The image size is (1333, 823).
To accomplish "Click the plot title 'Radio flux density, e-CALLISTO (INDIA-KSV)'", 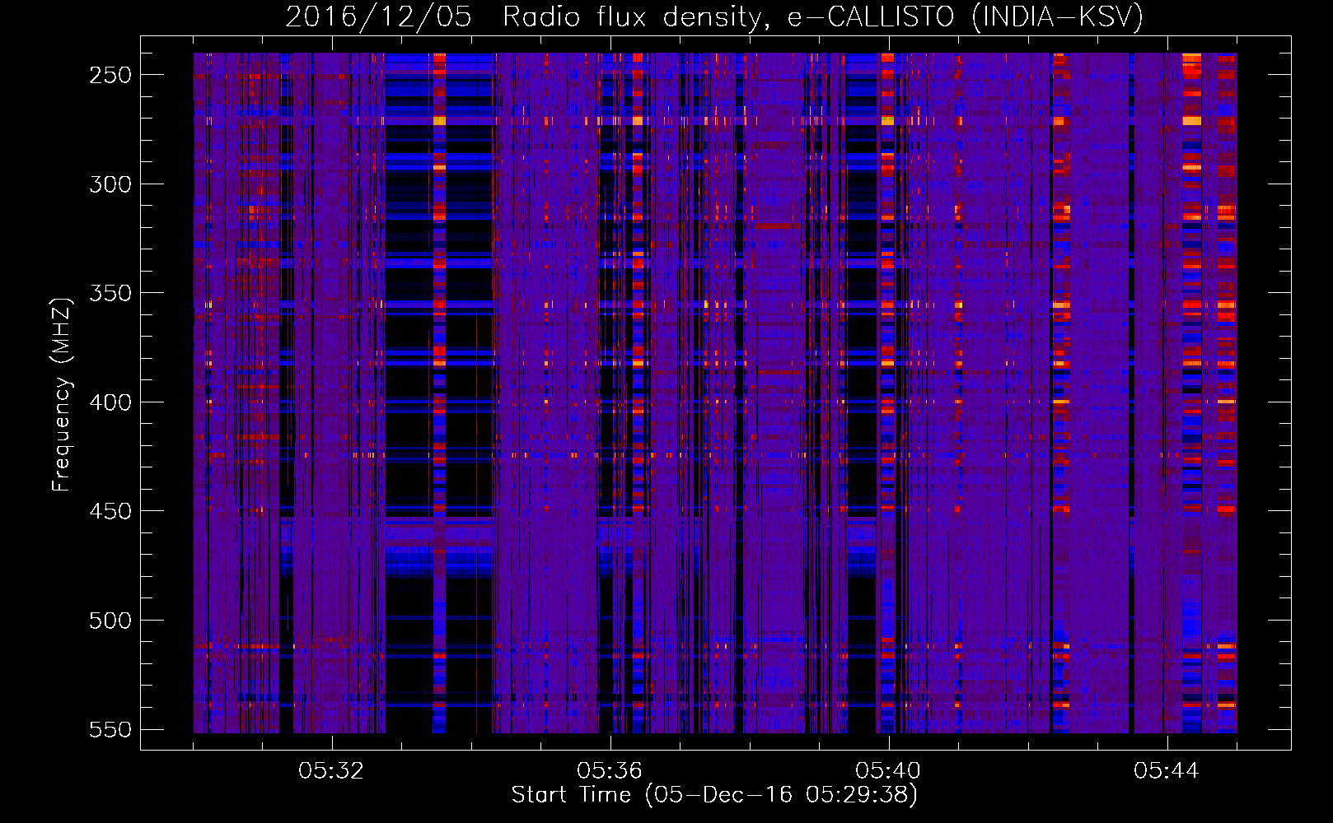I will [823, 17].
